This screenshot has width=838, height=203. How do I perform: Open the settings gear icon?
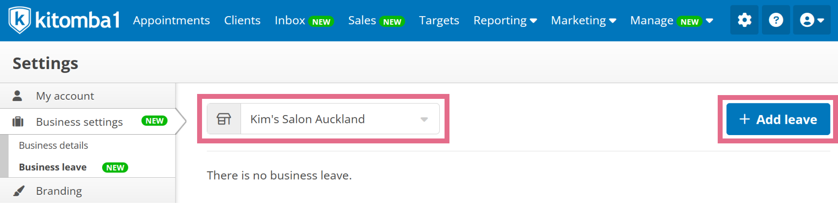click(x=744, y=20)
